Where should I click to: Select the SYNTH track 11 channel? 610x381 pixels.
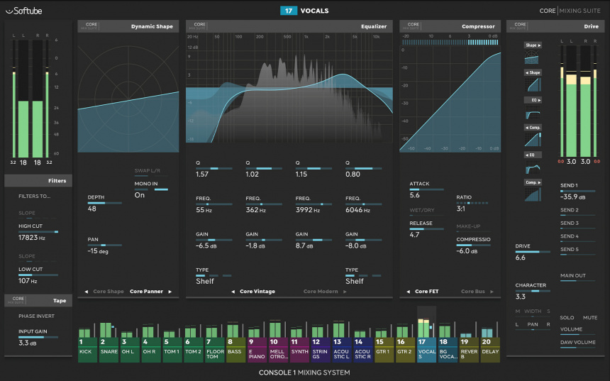(x=299, y=347)
